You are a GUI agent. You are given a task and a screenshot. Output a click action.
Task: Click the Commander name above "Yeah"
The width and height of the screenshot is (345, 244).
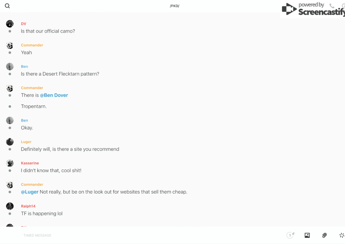pyautogui.click(x=32, y=45)
